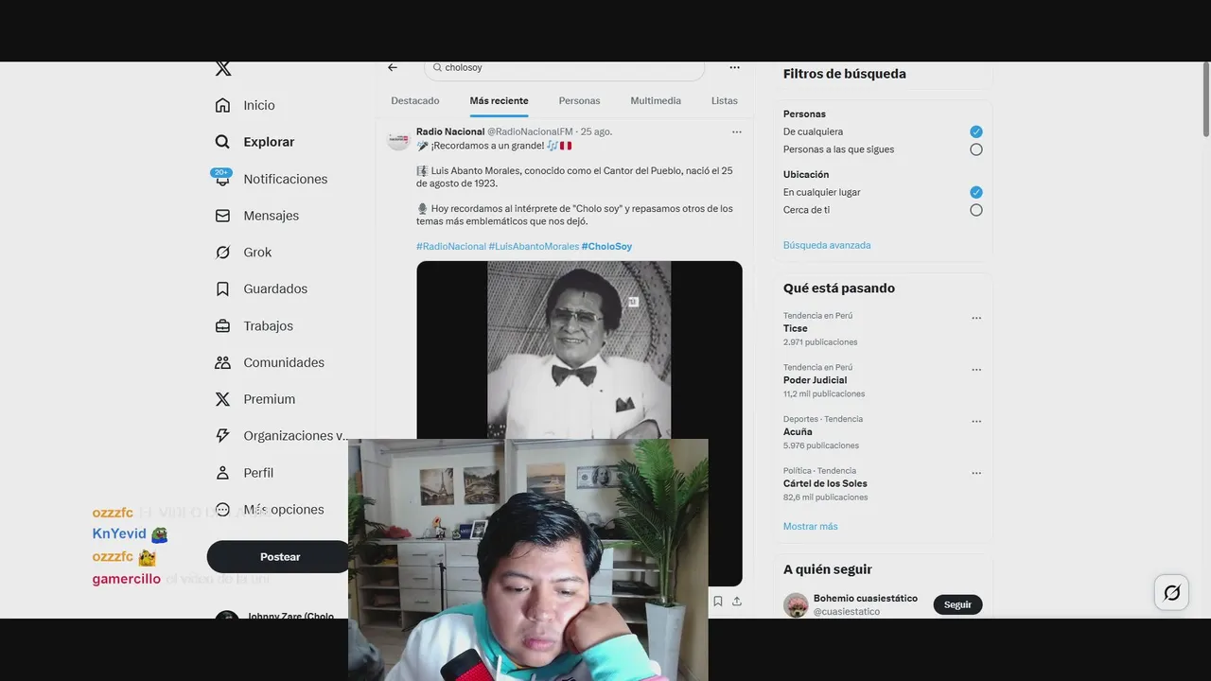
Task: Open the 25 ago. post timestamp
Action: click(596, 131)
